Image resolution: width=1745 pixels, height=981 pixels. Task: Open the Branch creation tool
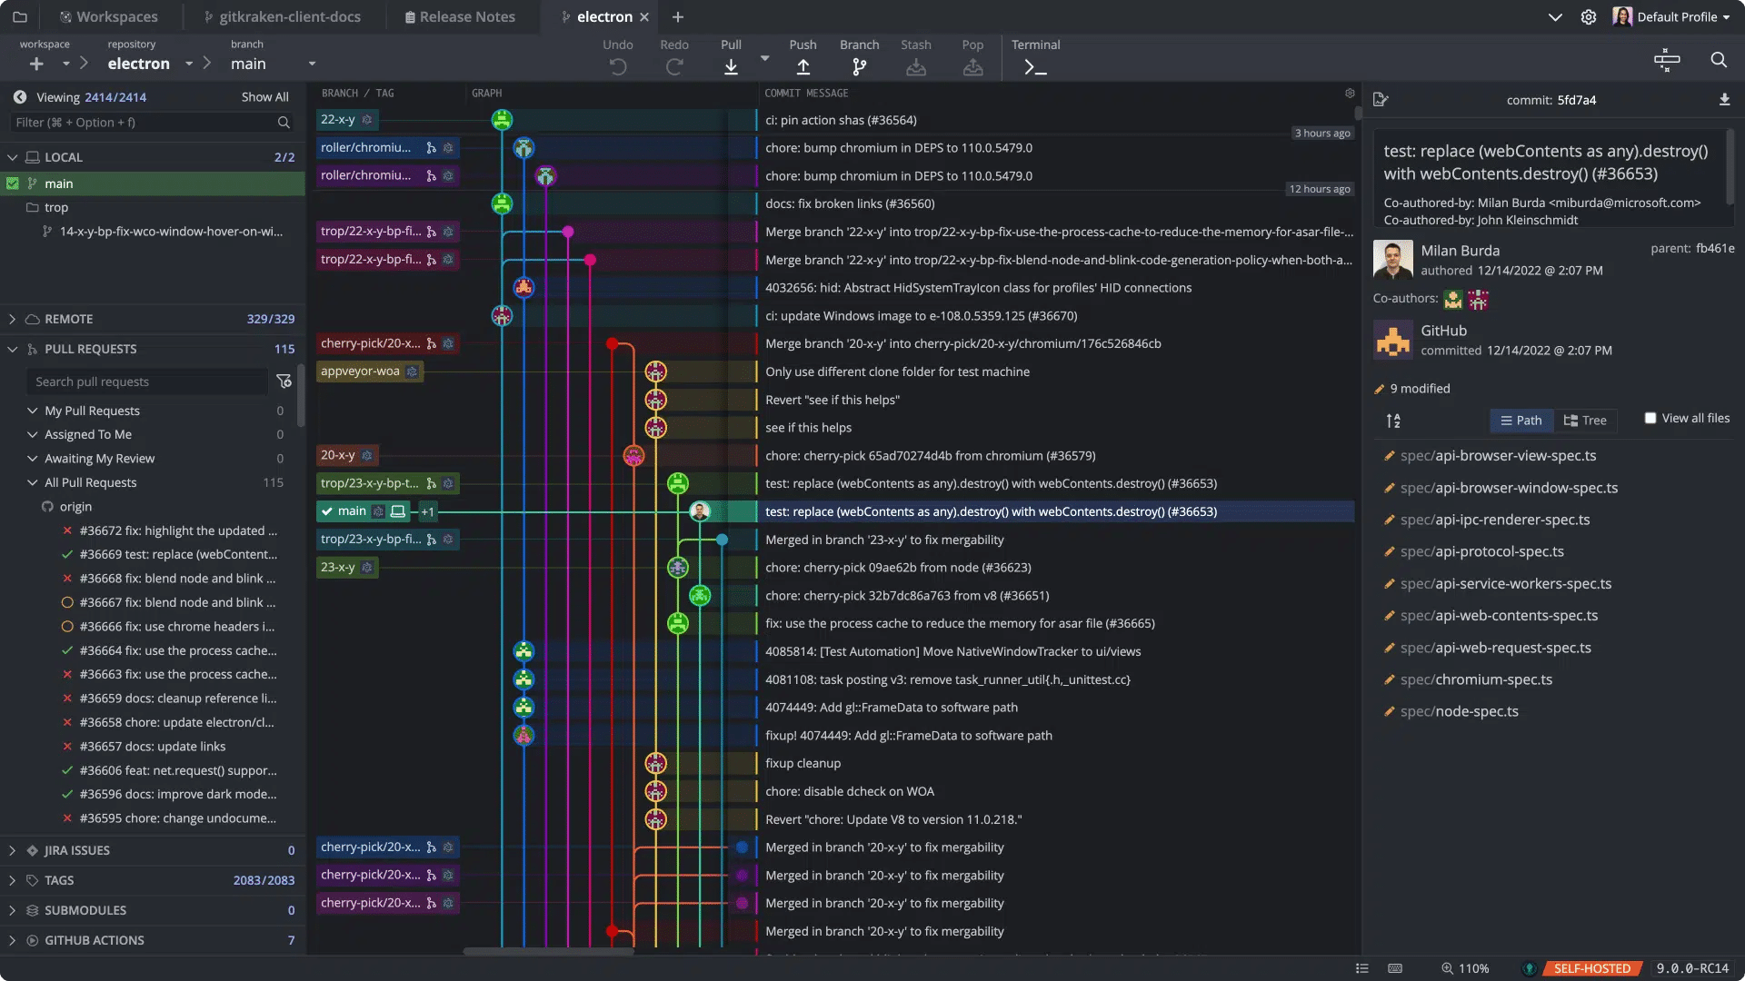tap(858, 66)
